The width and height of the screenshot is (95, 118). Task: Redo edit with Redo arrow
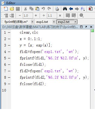[49, 9]
